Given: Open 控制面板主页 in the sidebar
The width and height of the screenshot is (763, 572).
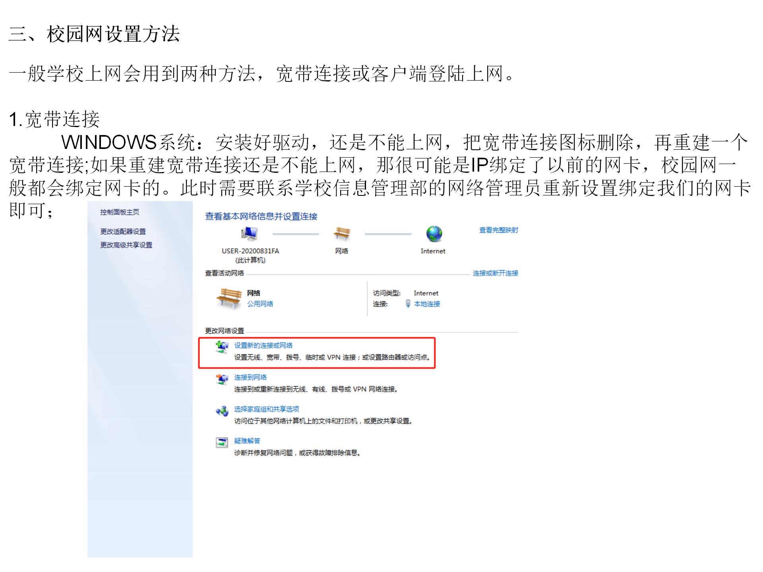Looking at the screenshot, I should click(120, 212).
